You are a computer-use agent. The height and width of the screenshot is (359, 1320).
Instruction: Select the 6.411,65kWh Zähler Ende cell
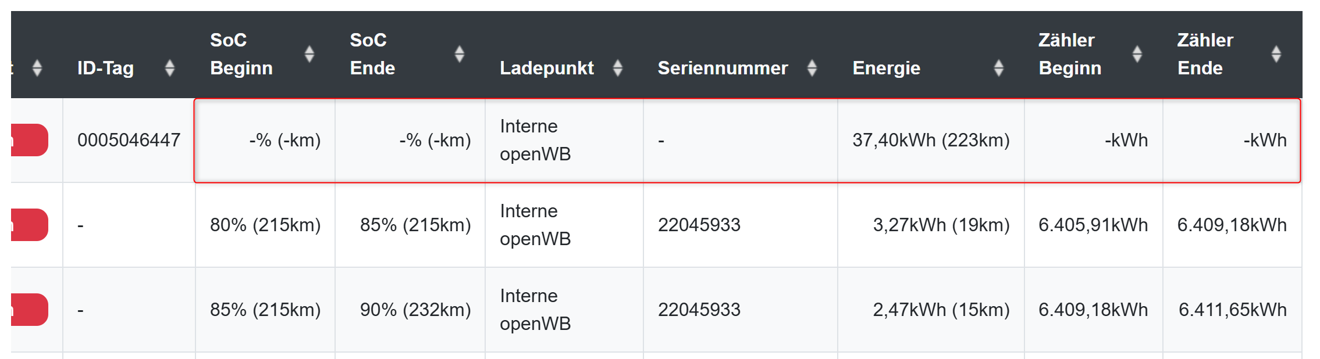1232,310
